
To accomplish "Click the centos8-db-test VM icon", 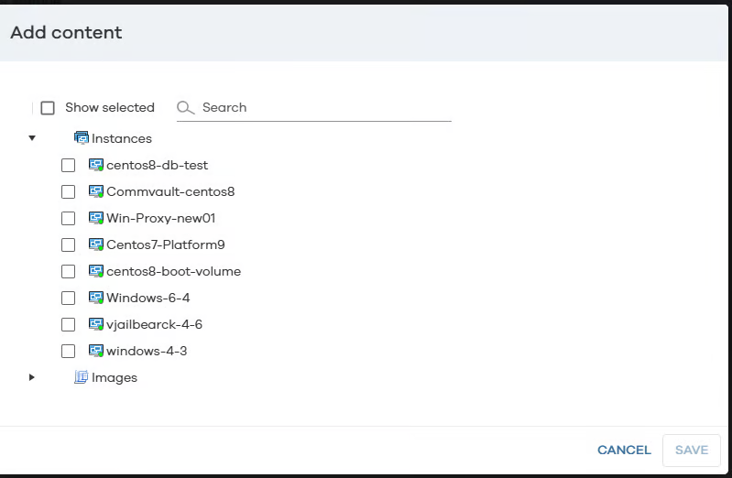I will click(x=96, y=166).
